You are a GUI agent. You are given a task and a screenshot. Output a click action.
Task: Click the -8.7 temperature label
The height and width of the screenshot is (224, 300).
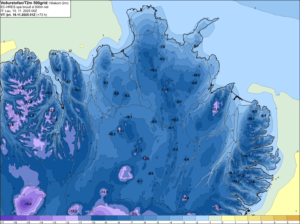(x=68, y=82)
